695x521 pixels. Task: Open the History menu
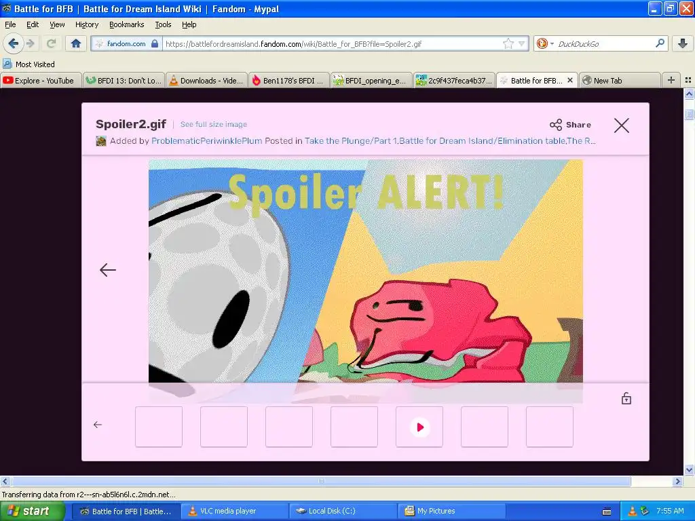87,24
